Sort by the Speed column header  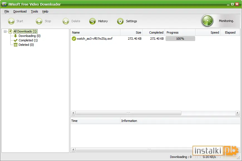click(x=208, y=32)
